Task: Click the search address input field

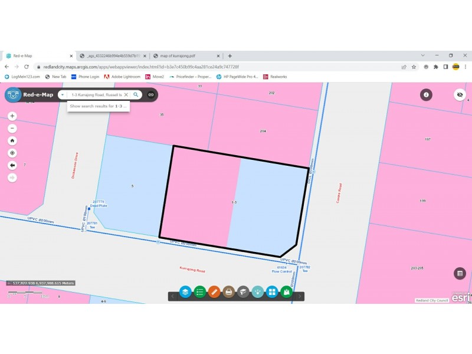Action: pos(96,94)
